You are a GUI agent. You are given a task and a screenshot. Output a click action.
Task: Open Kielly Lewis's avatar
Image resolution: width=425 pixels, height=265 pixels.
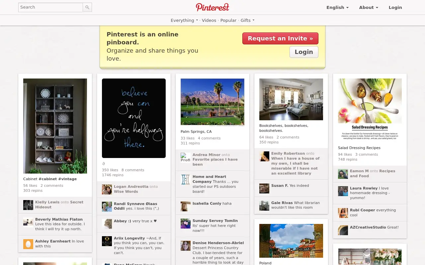tap(28, 205)
